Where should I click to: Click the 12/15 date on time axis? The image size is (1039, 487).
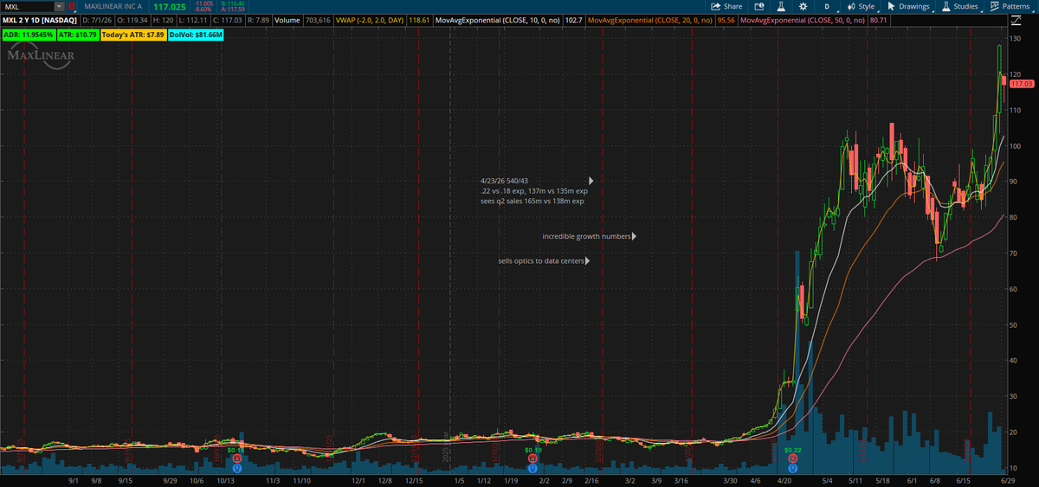[x=413, y=479]
